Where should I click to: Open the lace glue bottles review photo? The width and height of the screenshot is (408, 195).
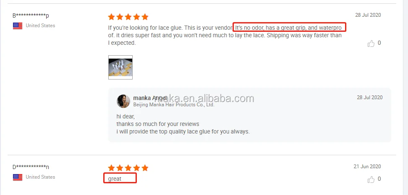[120, 67]
